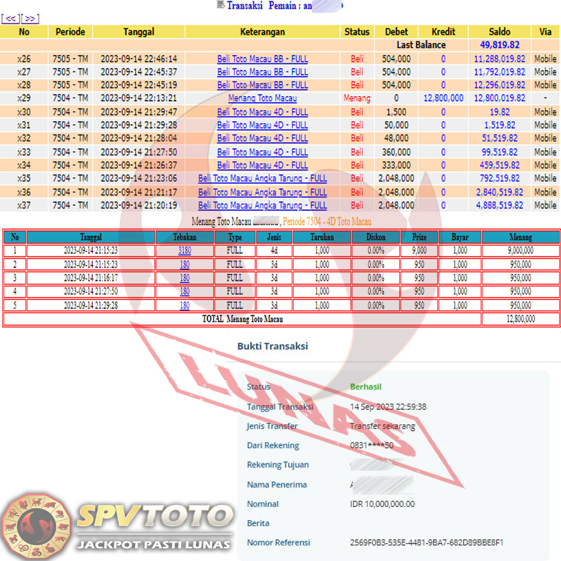
Task: Click the 3180 tebakan link
Action: 185,251
